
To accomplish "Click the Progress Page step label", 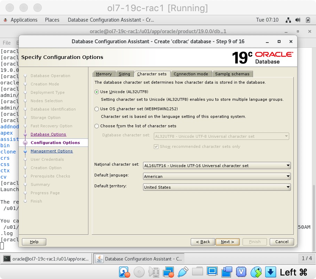I will [45, 193].
